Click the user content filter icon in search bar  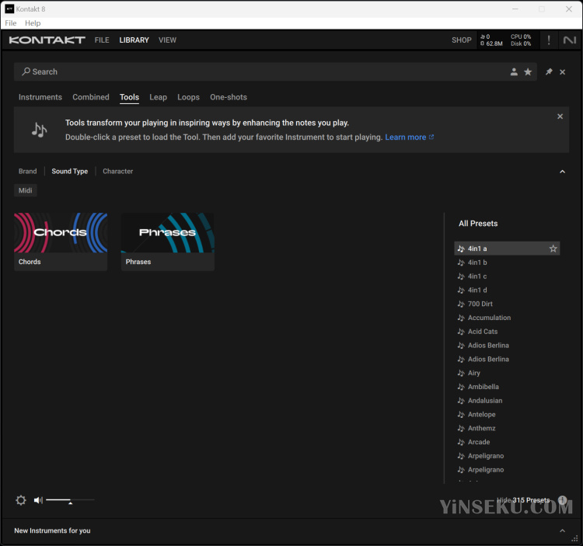tap(514, 72)
